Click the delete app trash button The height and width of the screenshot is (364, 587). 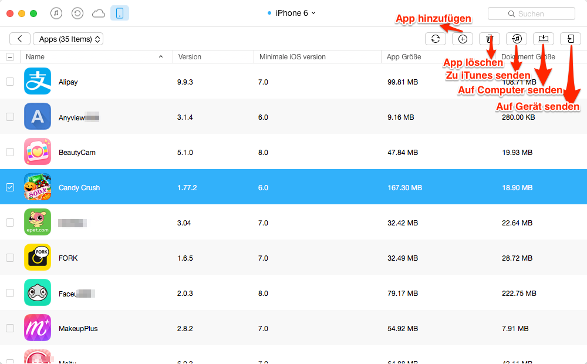490,39
